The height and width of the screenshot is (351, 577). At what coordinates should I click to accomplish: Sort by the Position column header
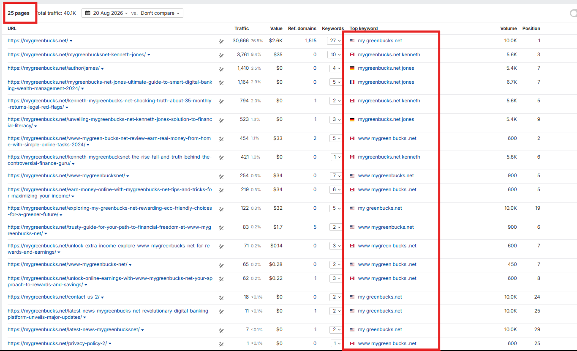531,28
